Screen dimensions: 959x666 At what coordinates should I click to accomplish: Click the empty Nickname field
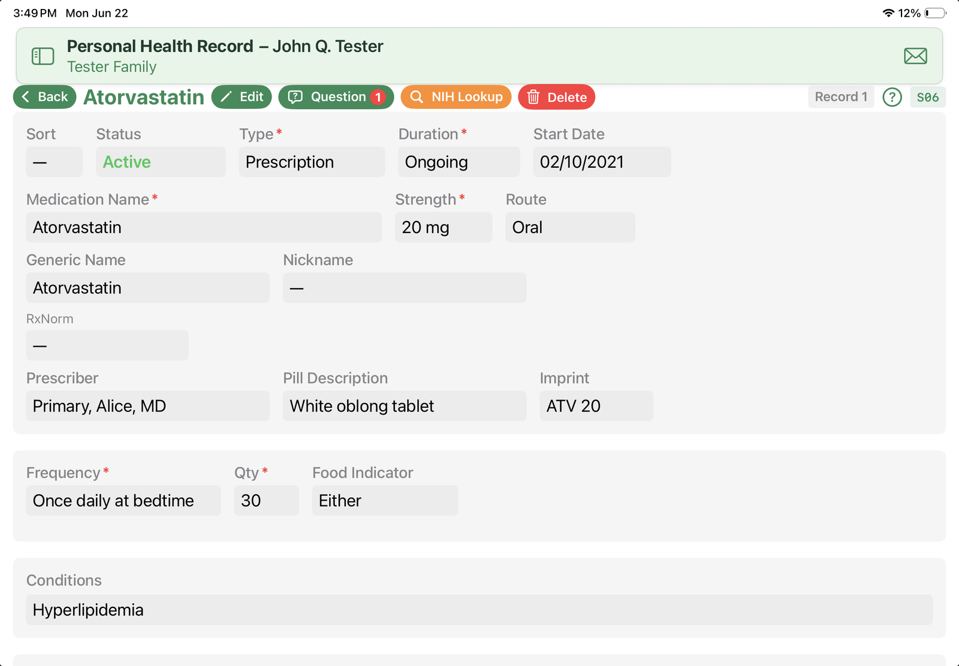[405, 287]
